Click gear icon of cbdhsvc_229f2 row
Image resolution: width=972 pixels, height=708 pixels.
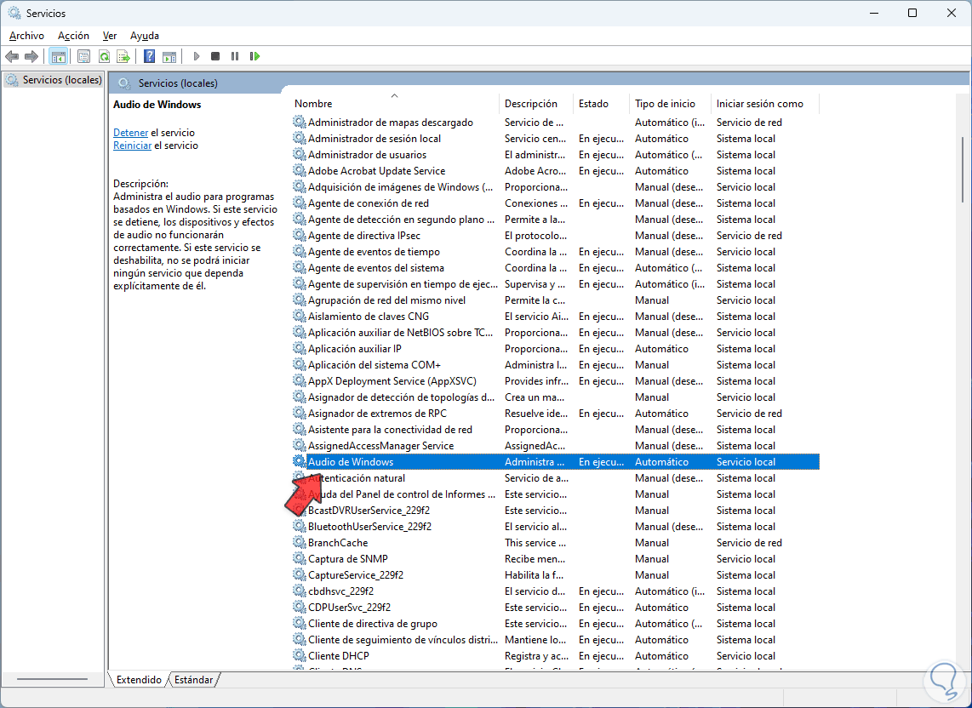[300, 591]
